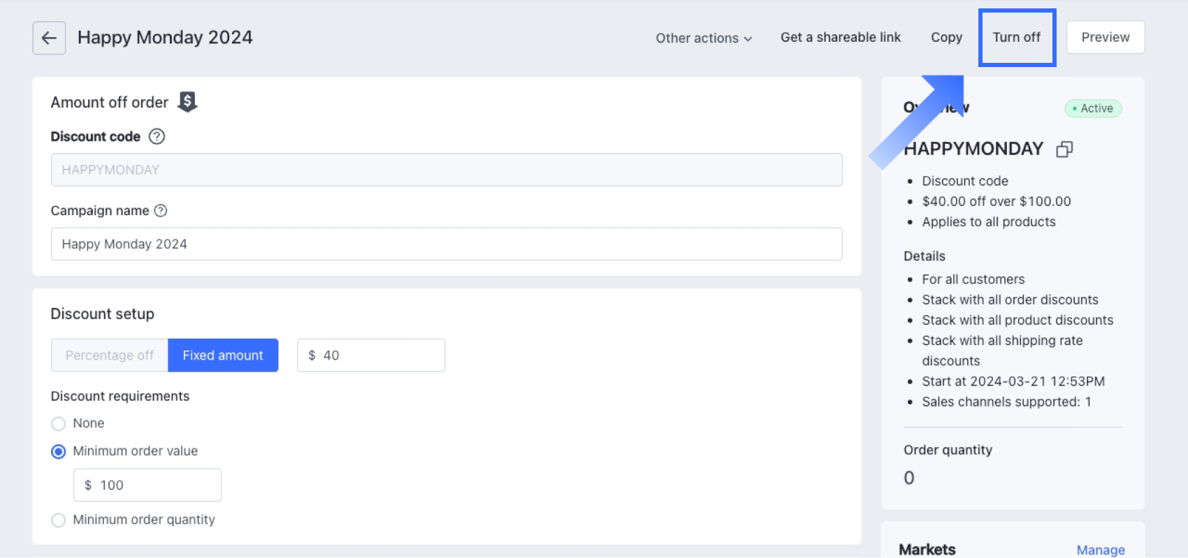Image resolution: width=1188 pixels, height=558 pixels.
Task: Edit the discount amount field showing 40
Action: pyautogui.click(x=377, y=355)
